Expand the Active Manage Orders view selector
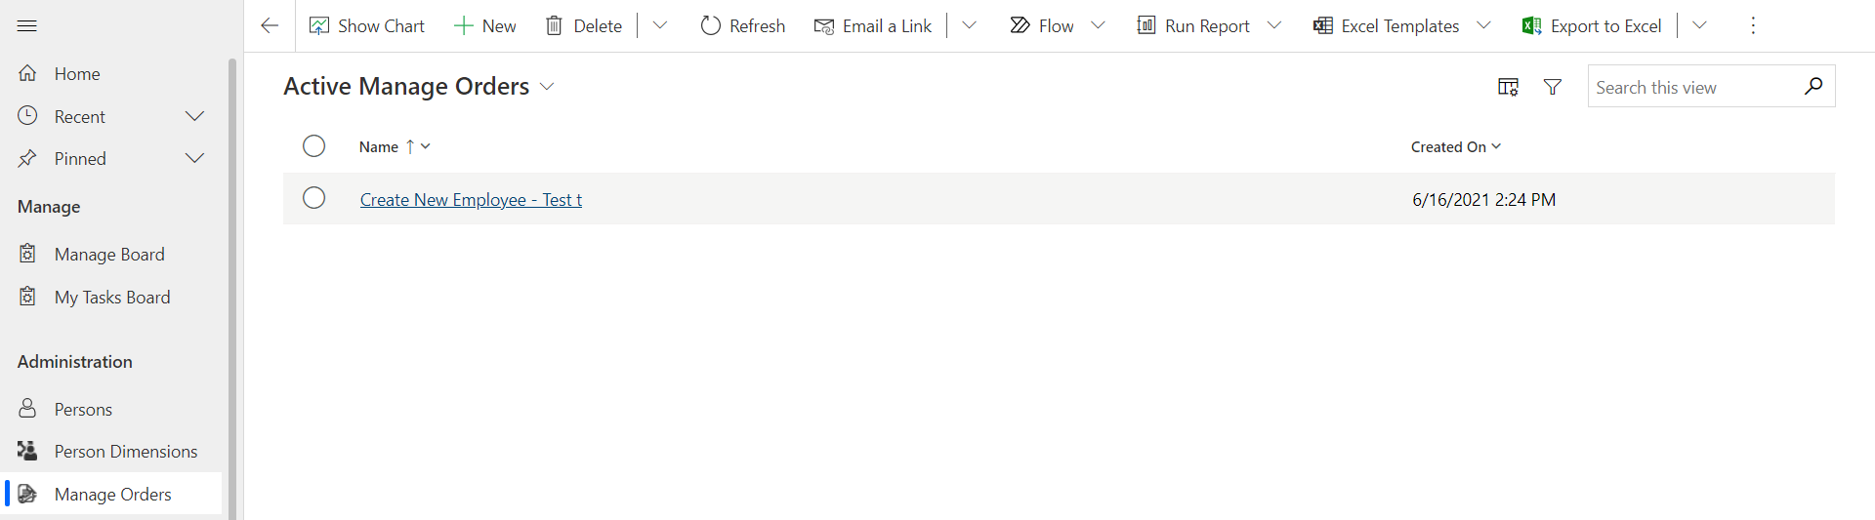 coord(547,87)
